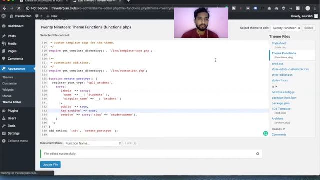Click Update File button
The height and width of the screenshot is (180, 320).
pos(50,165)
